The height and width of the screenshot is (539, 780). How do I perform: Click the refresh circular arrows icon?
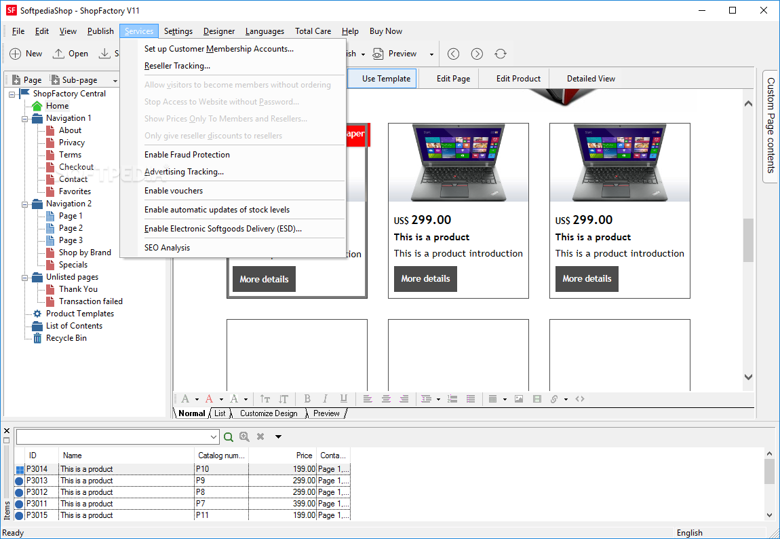coord(501,54)
